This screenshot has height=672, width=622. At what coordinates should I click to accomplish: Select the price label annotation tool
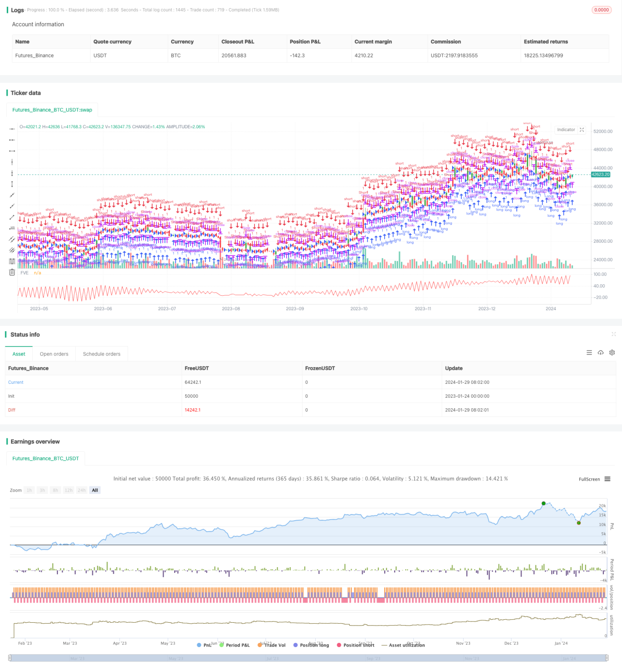tap(12, 228)
